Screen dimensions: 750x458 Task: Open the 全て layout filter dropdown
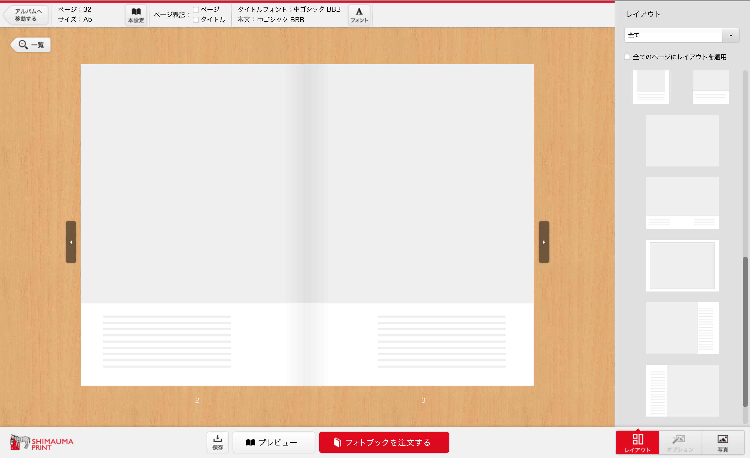(x=682, y=35)
